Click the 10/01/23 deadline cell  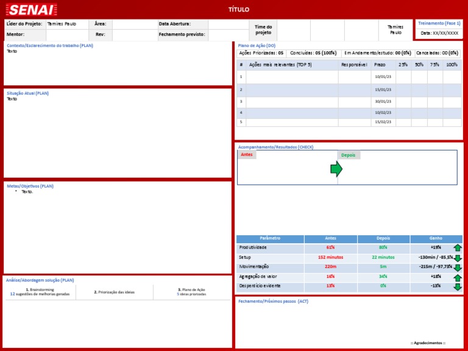383,77
